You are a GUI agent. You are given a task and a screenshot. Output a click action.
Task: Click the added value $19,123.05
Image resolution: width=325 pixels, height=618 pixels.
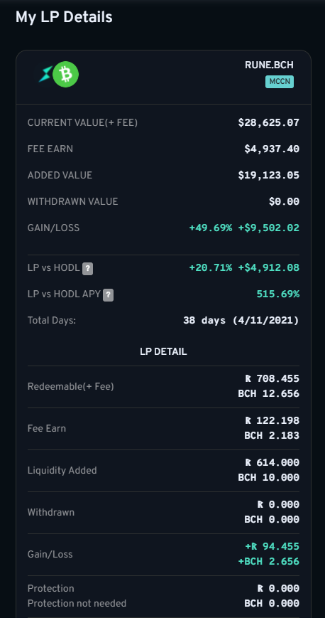click(x=269, y=176)
